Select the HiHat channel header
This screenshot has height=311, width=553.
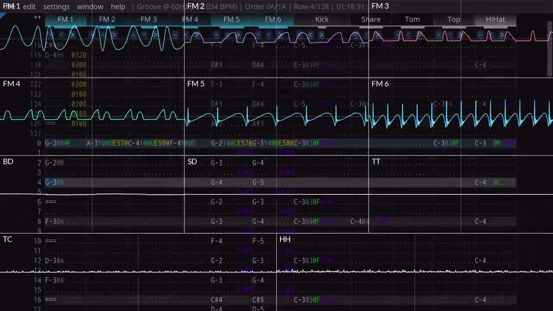pyautogui.click(x=495, y=19)
